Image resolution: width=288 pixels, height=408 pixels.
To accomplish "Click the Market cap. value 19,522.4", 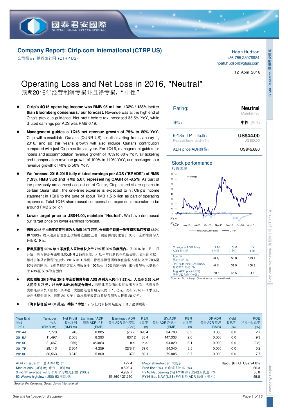I will [x=126, y=368].
